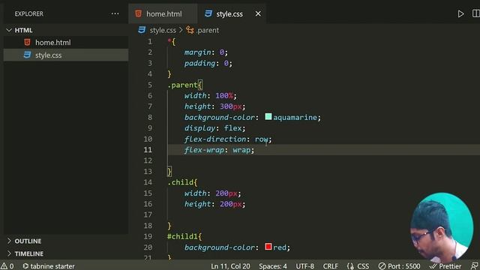Screen dimensions: 480x270
Task: Select the style.css editor tab
Action: 229,14
